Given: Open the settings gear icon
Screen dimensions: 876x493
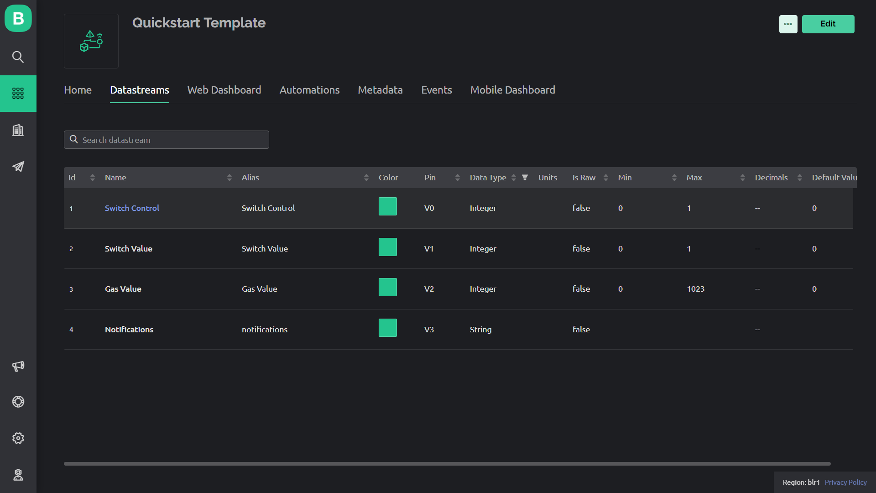Looking at the screenshot, I should click(18, 438).
